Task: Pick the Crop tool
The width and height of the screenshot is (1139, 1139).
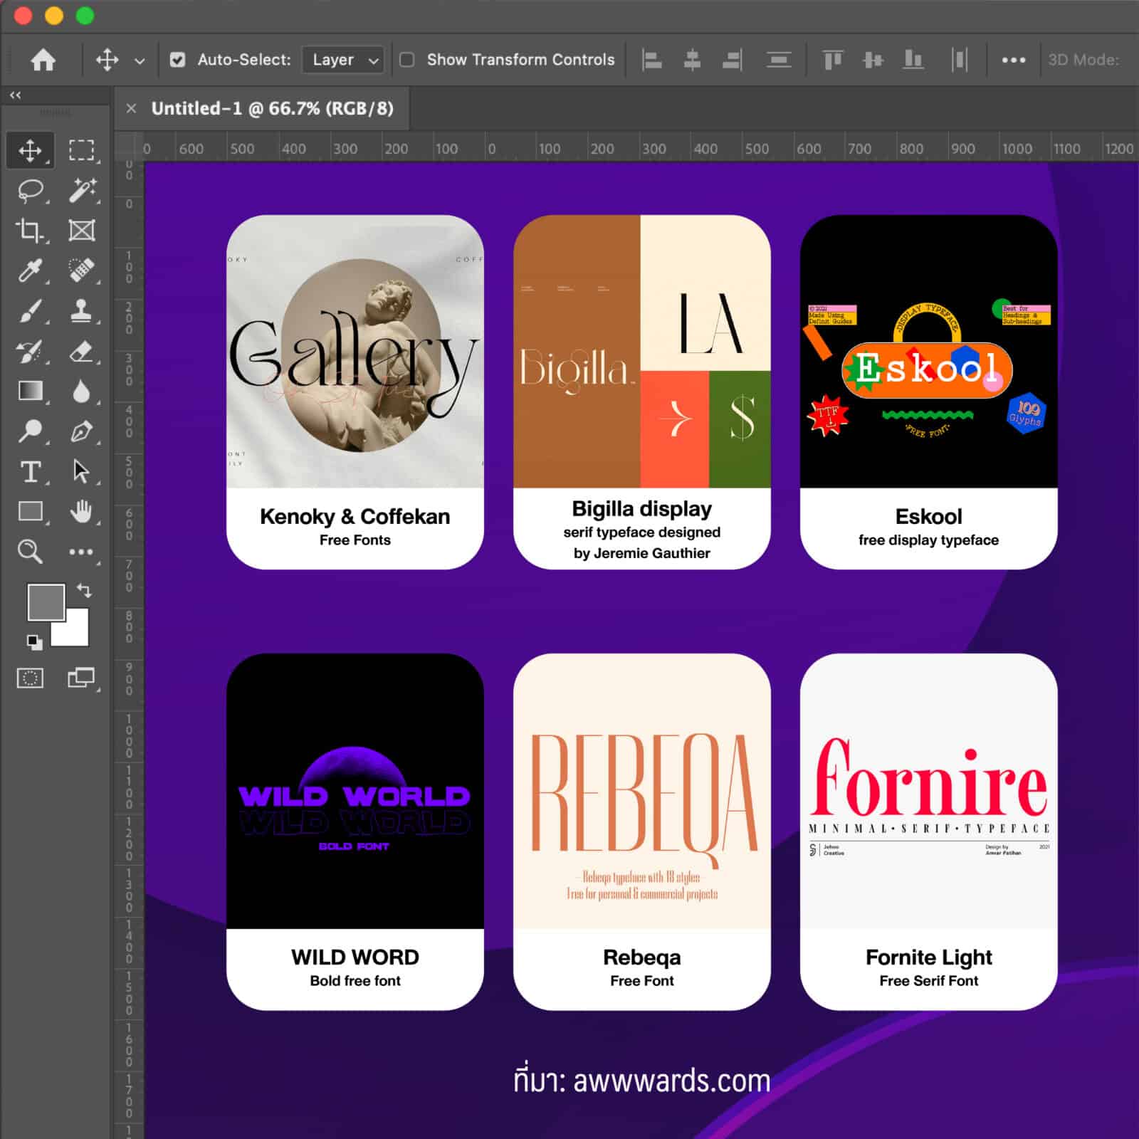Action: tap(30, 231)
